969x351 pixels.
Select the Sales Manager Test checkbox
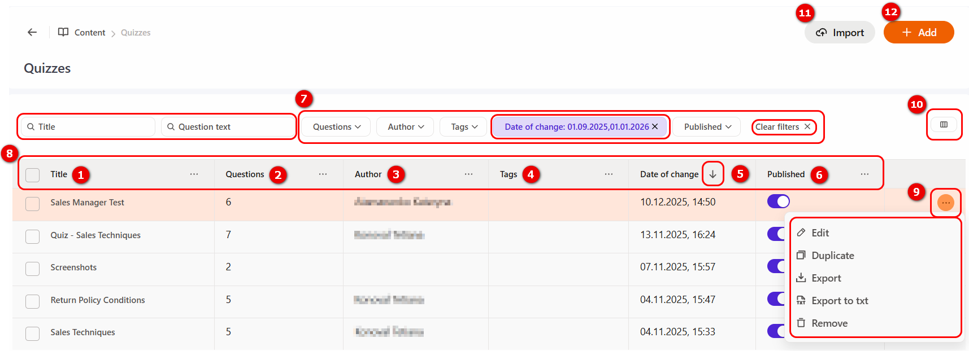coord(33,203)
